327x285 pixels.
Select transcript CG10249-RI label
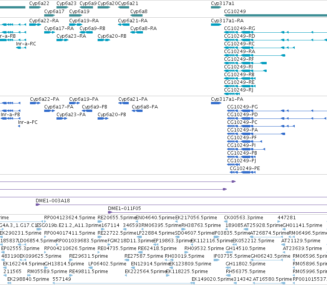239,67
